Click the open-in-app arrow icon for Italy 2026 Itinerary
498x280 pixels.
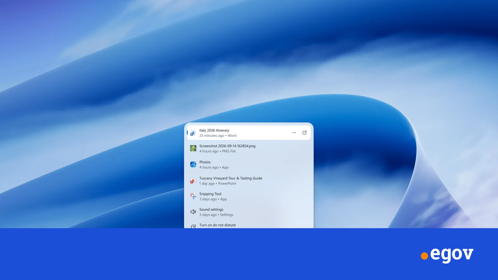(304, 133)
